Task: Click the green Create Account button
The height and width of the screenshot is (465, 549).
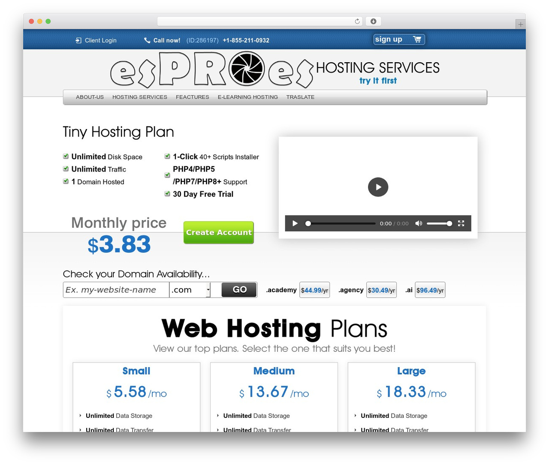Action: coord(219,232)
